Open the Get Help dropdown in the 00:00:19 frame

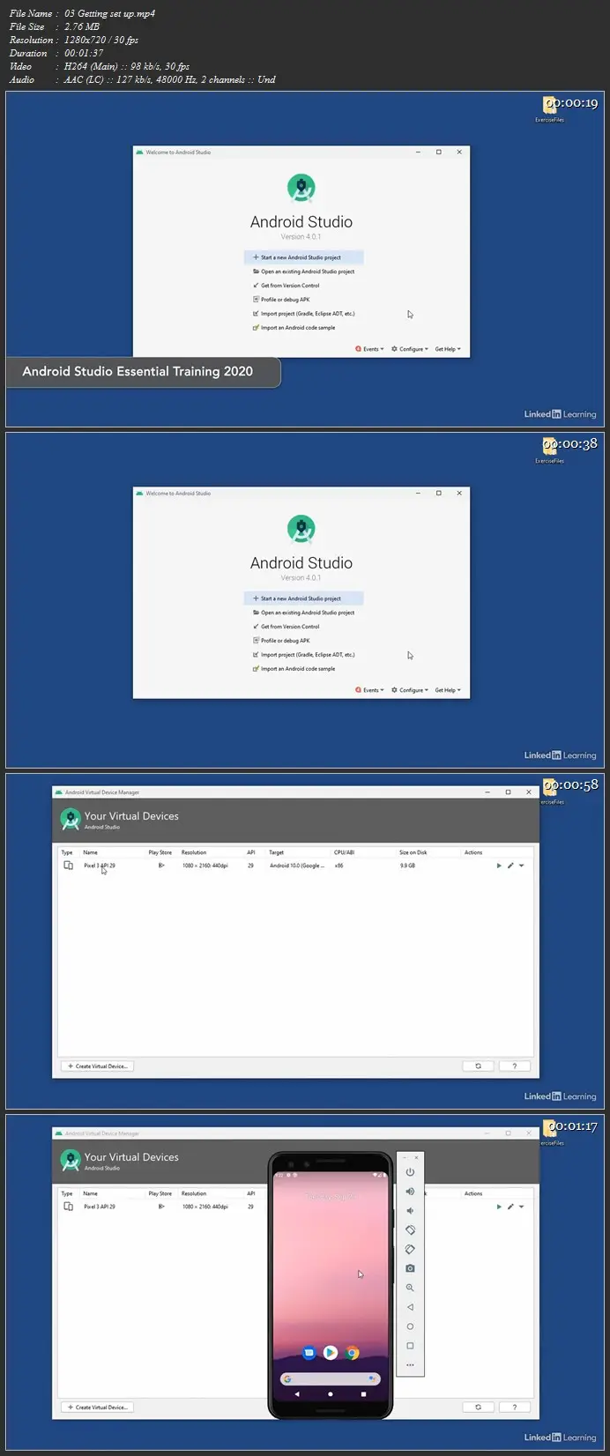click(448, 349)
